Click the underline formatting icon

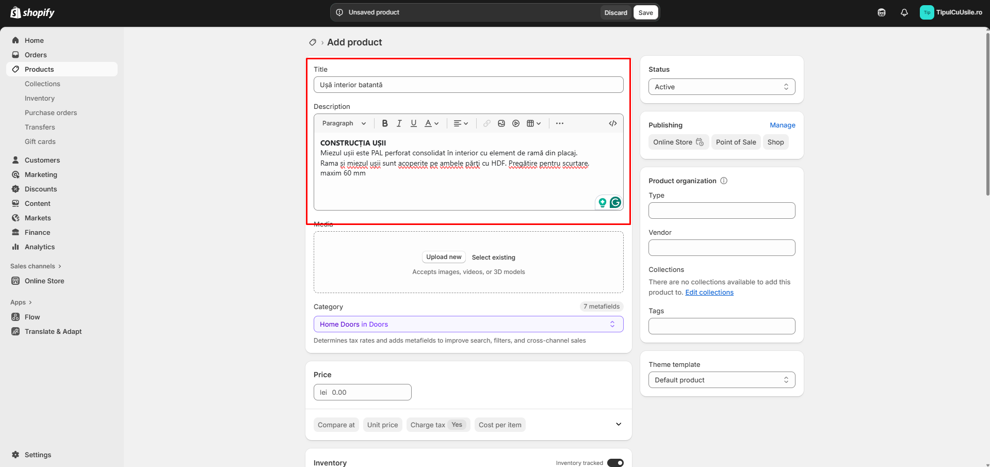click(413, 123)
